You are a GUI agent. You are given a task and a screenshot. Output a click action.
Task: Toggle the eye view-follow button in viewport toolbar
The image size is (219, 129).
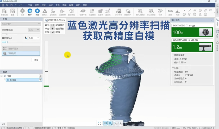110,123
